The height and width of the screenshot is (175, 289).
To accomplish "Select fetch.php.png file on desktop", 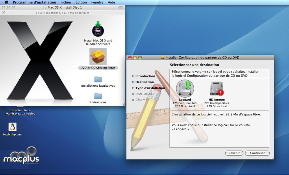I will tap(12, 127).
